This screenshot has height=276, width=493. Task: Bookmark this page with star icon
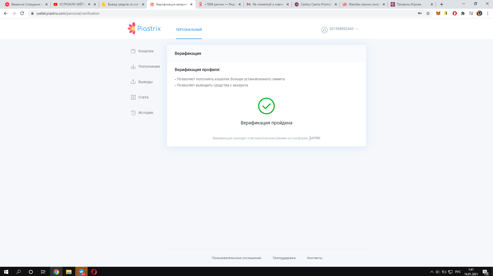click(428, 13)
